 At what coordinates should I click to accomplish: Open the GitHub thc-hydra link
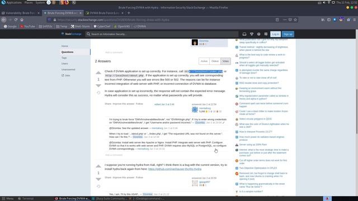pos(175,169)
